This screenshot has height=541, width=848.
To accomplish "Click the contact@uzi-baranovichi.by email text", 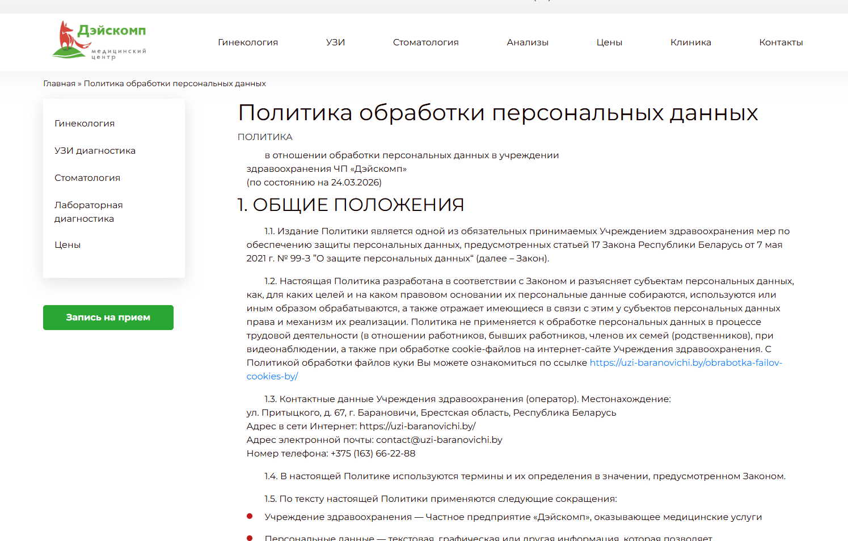I will pos(438,440).
